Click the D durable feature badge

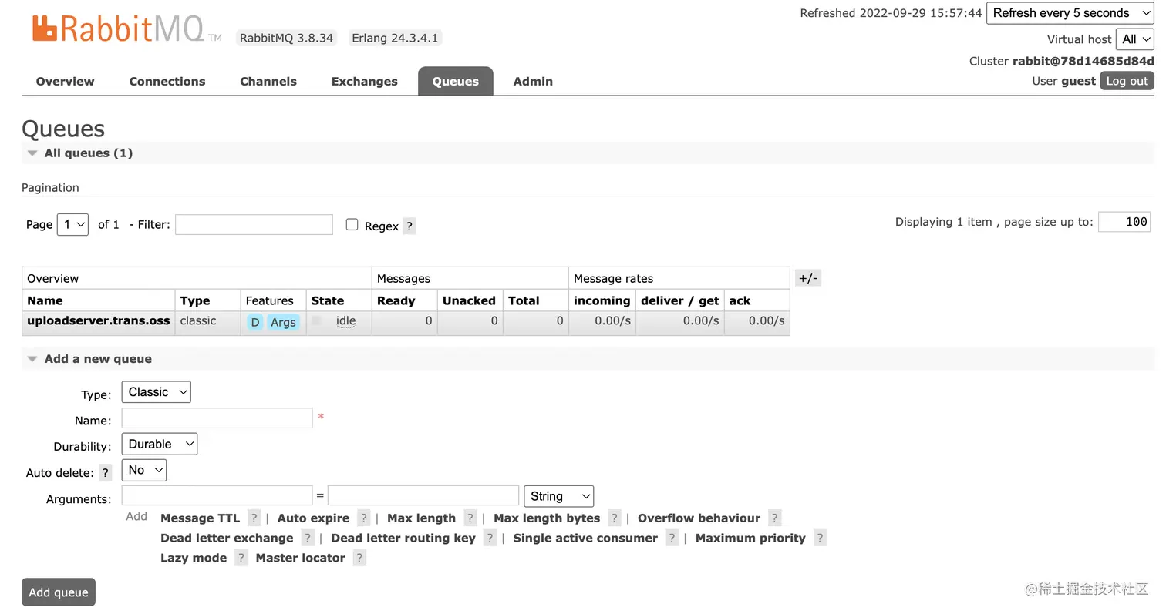pos(254,322)
